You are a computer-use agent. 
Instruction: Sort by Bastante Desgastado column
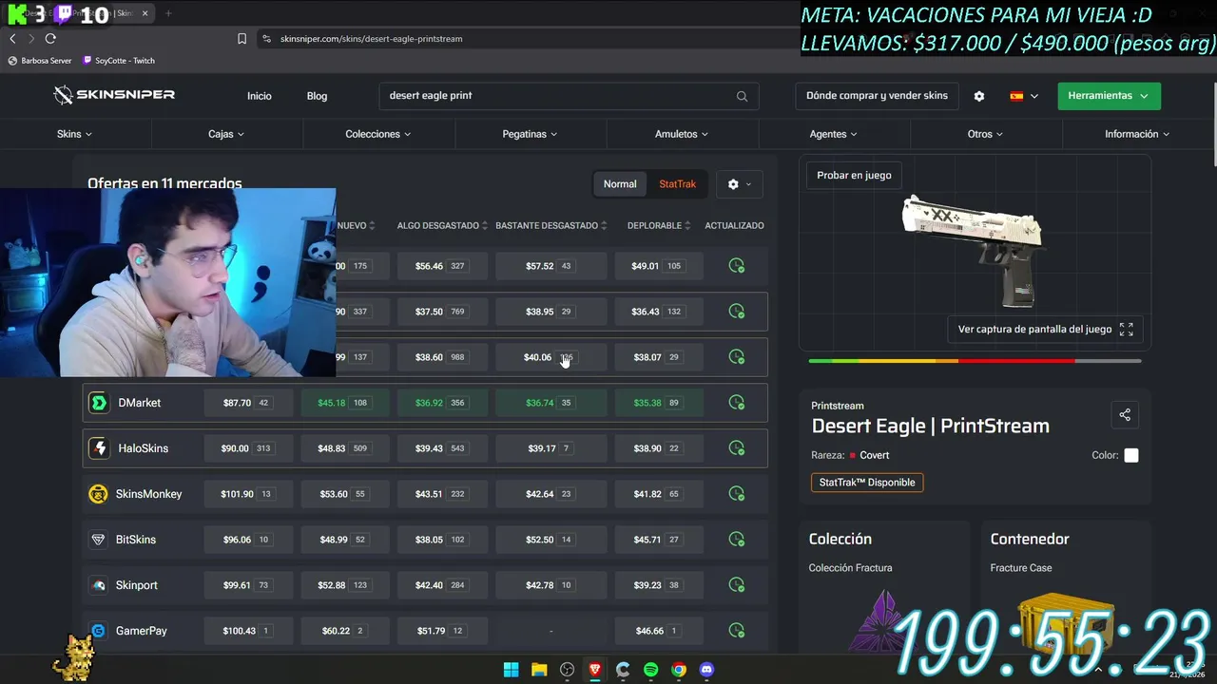552,226
